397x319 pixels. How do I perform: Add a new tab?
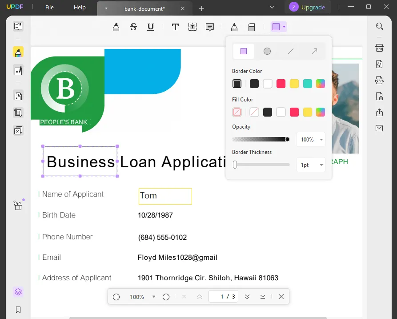click(x=201, y=9)
